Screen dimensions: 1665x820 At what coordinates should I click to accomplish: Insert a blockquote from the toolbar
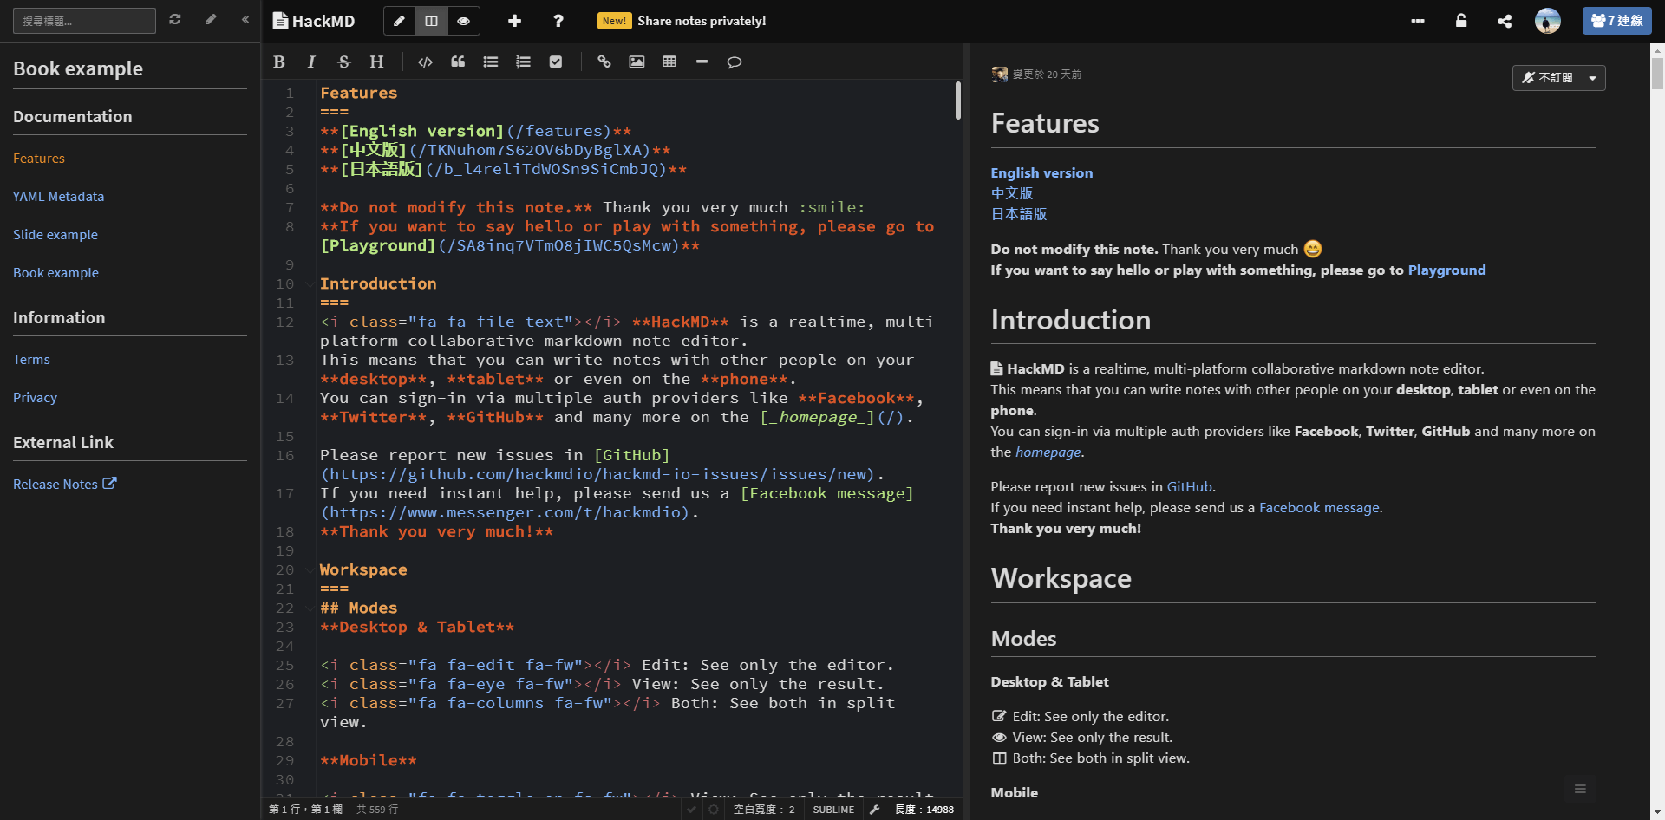[458, 62]
